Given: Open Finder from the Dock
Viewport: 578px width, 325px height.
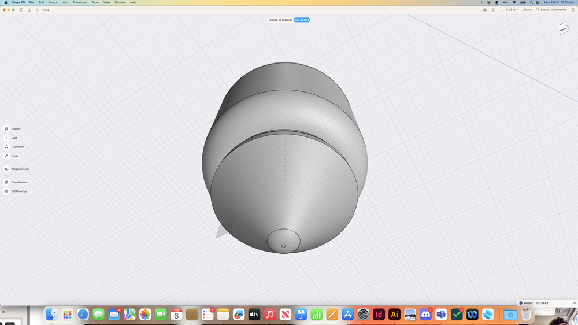Looking at the screenshot, I should point(51,315).
